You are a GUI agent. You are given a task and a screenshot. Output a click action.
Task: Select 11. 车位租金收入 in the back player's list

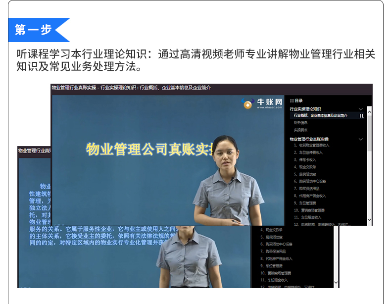tap(274, 280)
